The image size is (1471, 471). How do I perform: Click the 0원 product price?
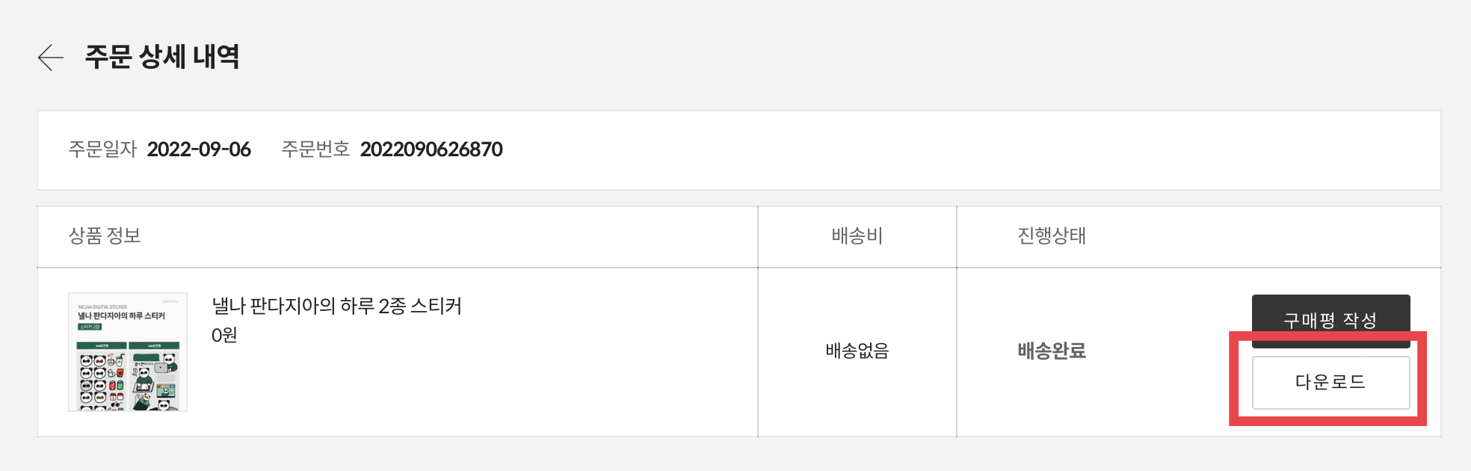click(224, 335)
